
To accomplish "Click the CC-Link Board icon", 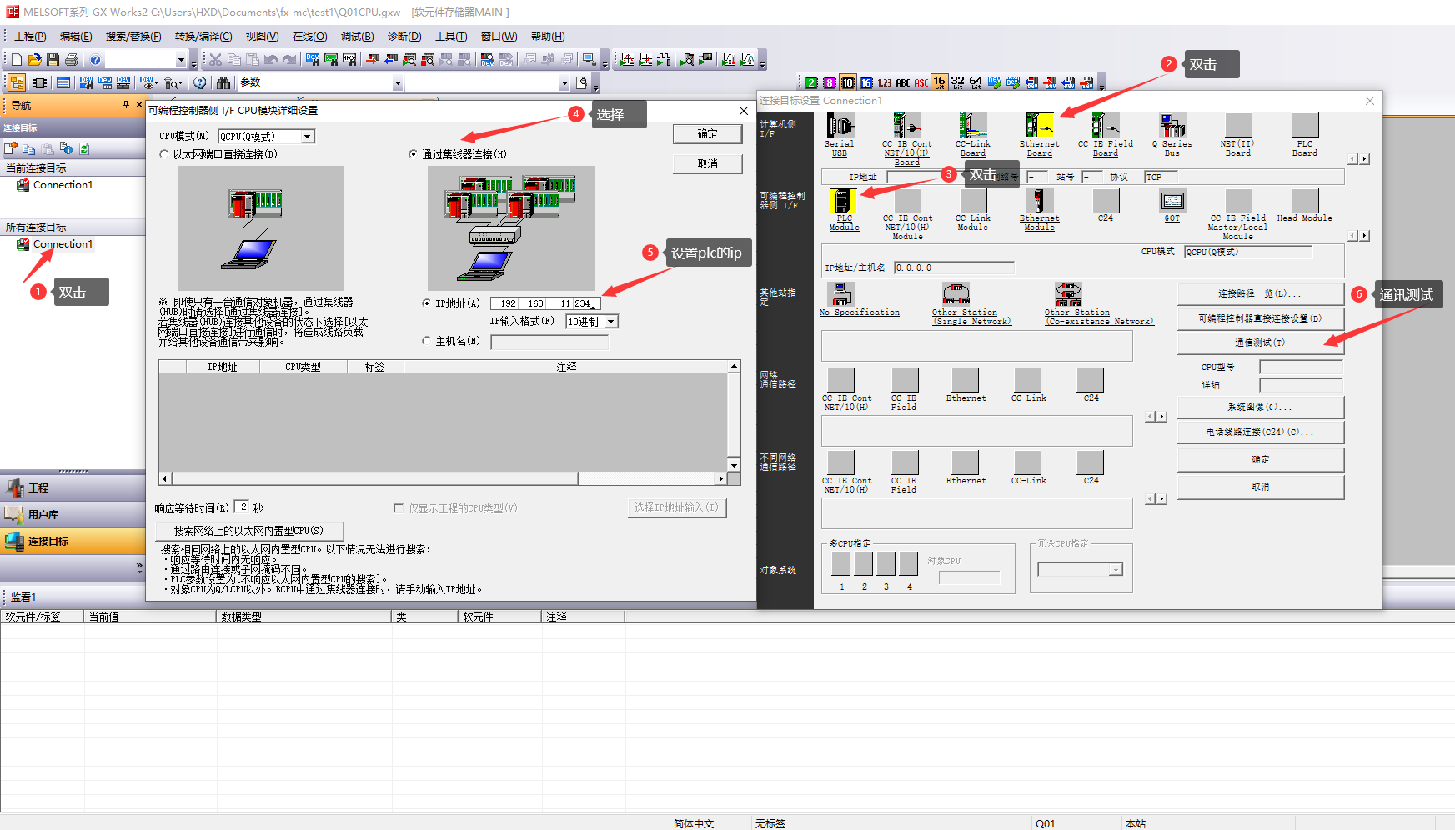I will [x=972, y=127].
